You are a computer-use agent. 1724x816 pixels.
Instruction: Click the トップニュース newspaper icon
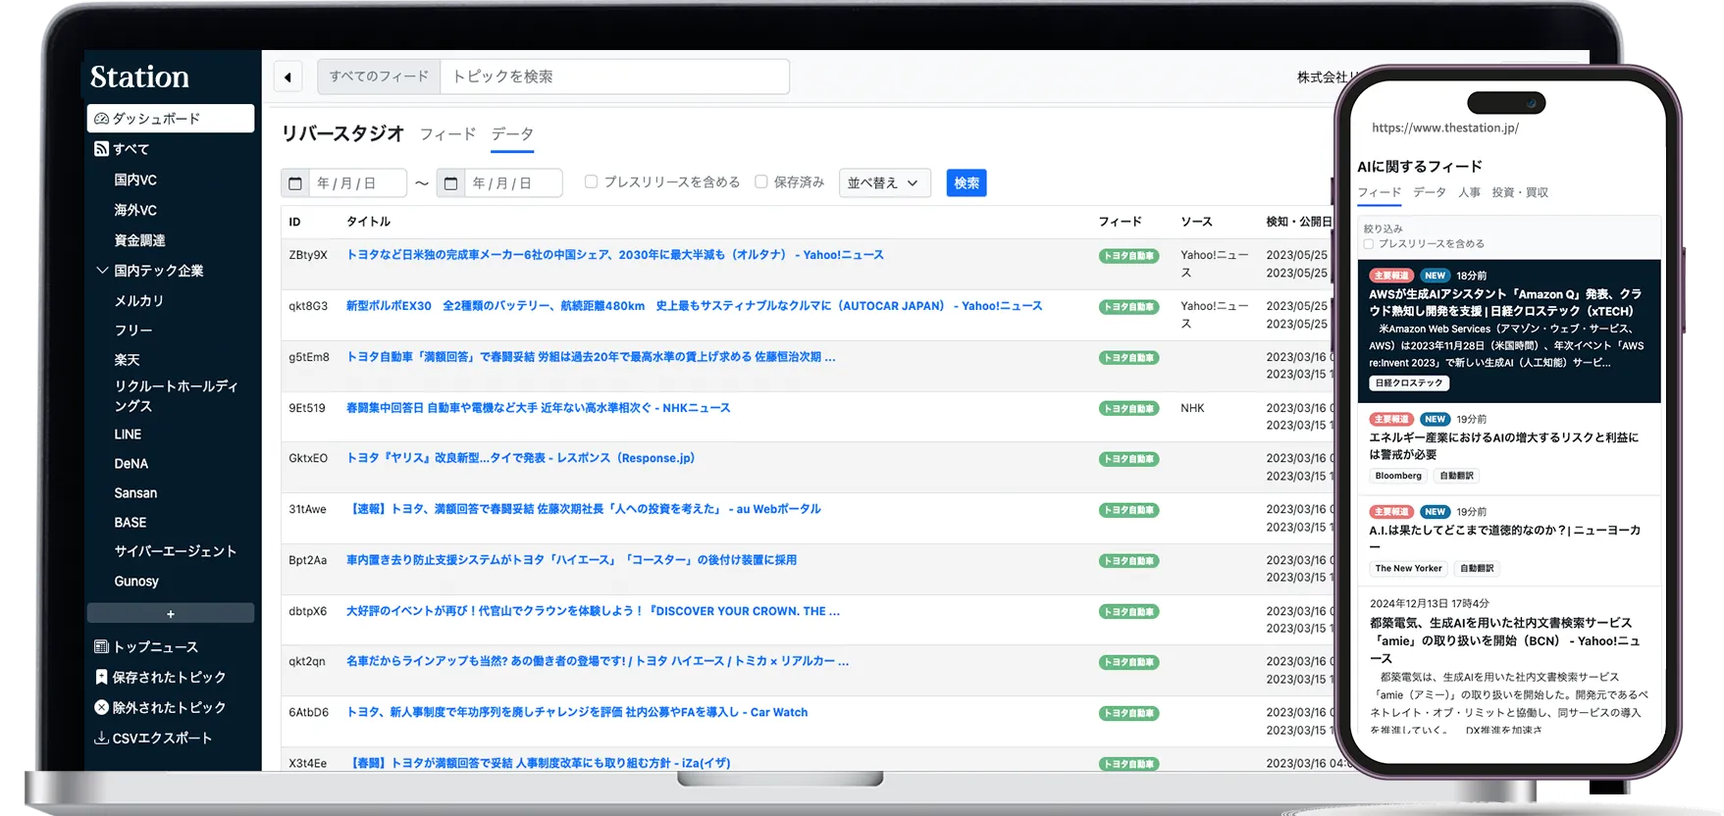(101, 647)
